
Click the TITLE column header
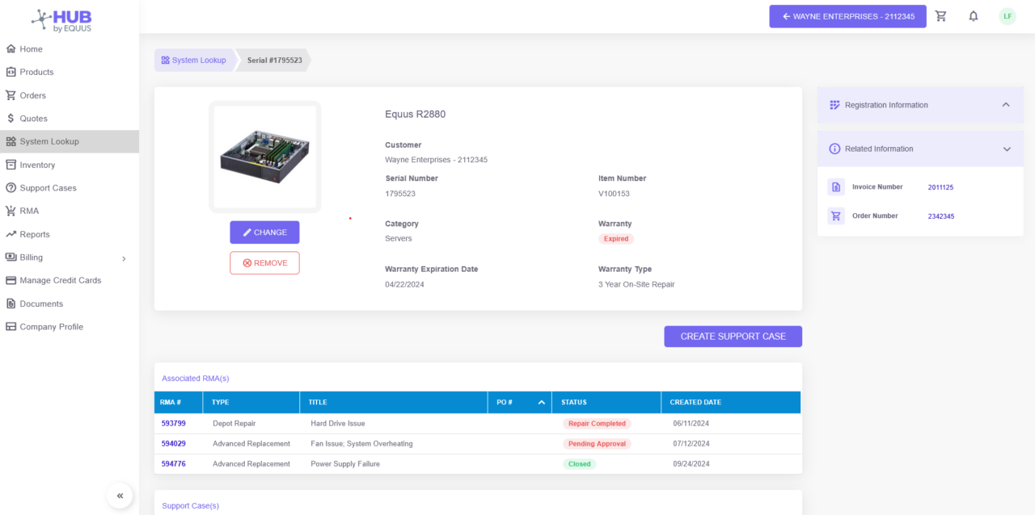[394, 402]
